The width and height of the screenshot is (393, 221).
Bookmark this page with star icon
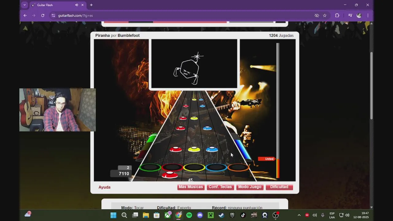(325, 15)
